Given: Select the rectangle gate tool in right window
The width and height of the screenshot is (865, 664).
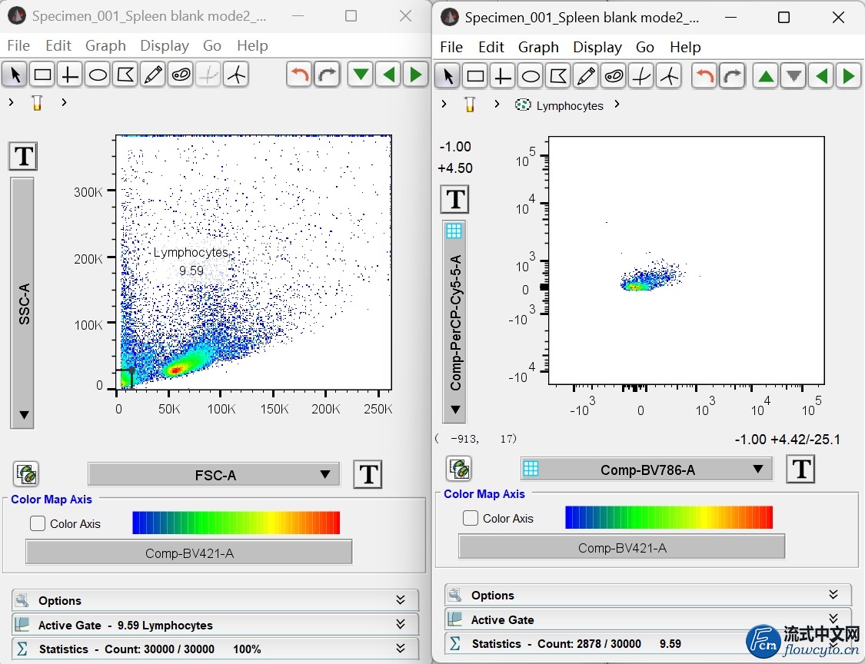Looking at the screenshot, I should tap(475, 76).
